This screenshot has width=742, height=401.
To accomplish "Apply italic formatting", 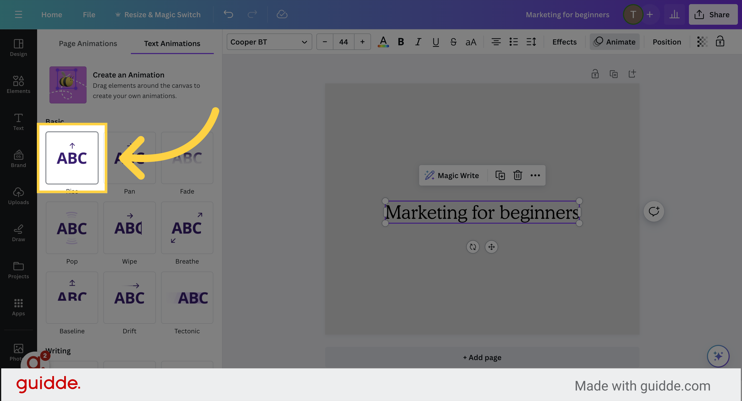I will (x=418, y=42).
